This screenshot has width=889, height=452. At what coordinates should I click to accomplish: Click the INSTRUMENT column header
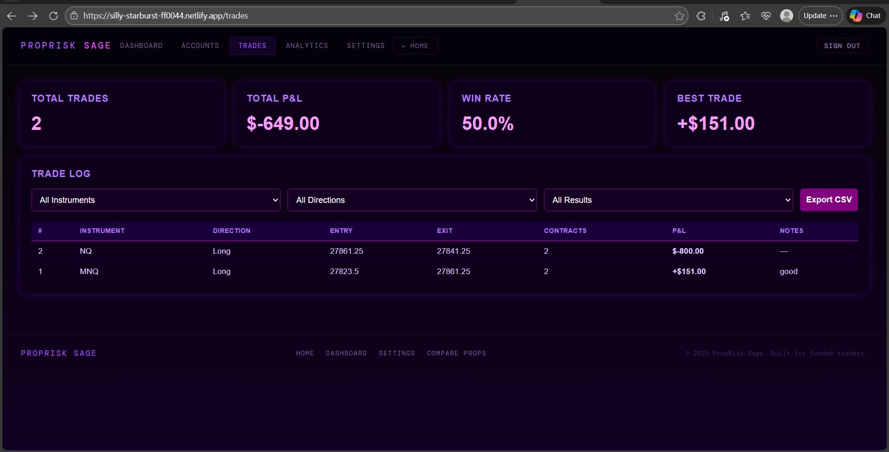point(102,231)
